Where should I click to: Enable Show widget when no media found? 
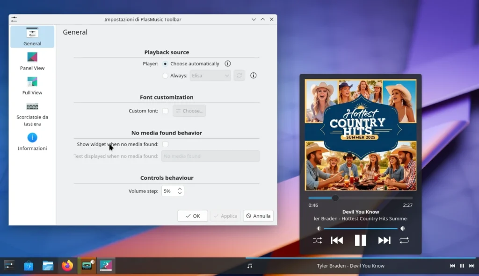coord(165,145)
